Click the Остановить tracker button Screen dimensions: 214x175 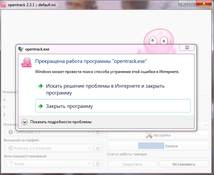coord(184,164)
